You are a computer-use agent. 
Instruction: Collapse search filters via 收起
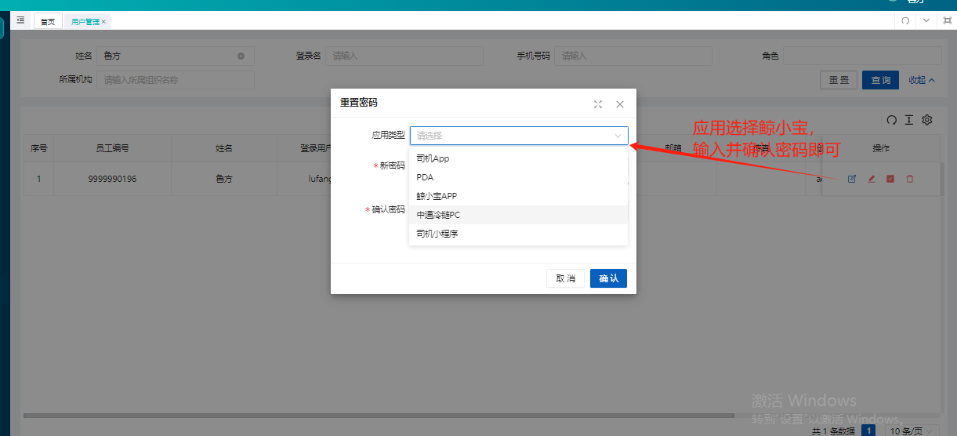coord(923,80)
